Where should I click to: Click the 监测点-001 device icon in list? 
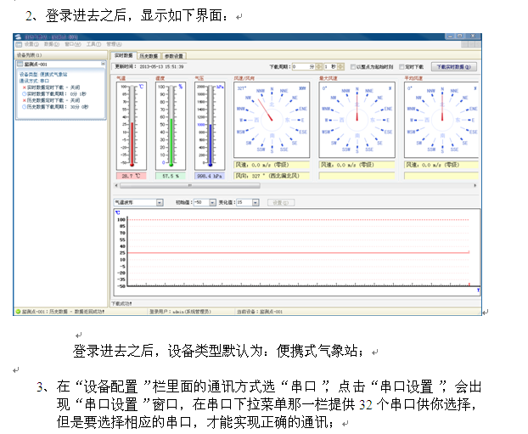pyautogui.click(x=21, y=64)
